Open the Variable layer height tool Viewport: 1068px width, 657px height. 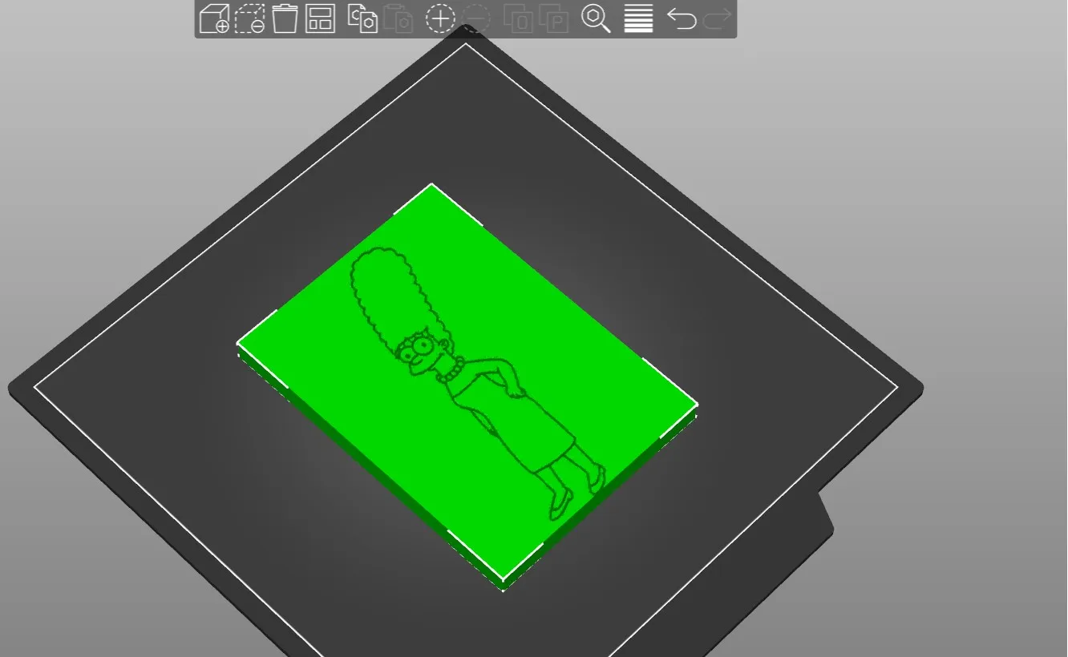(x=638, y=18)
